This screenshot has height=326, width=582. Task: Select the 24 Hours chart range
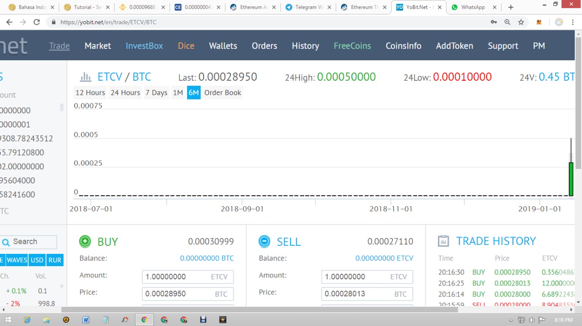[x=125, y=92]
